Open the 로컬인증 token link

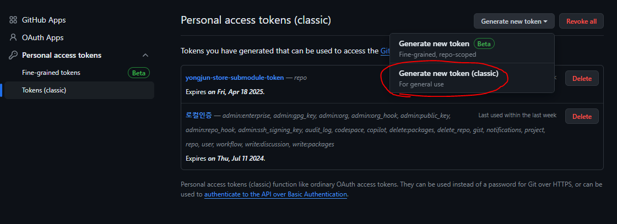pos(199,116)
